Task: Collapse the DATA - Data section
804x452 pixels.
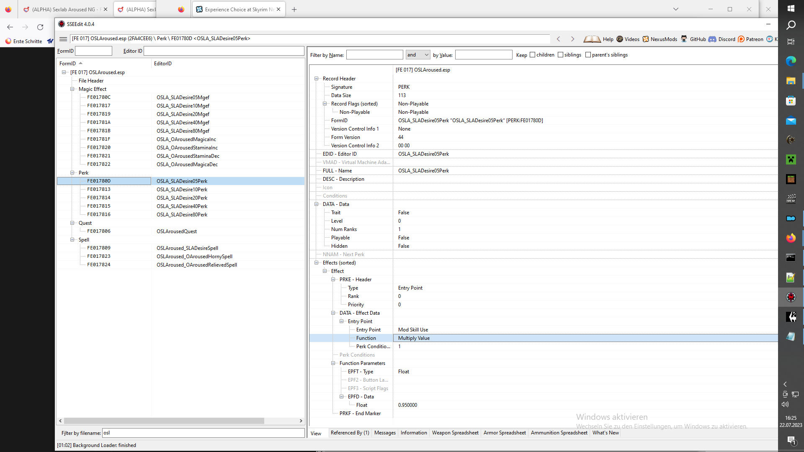Action: (x=317, y=204)
